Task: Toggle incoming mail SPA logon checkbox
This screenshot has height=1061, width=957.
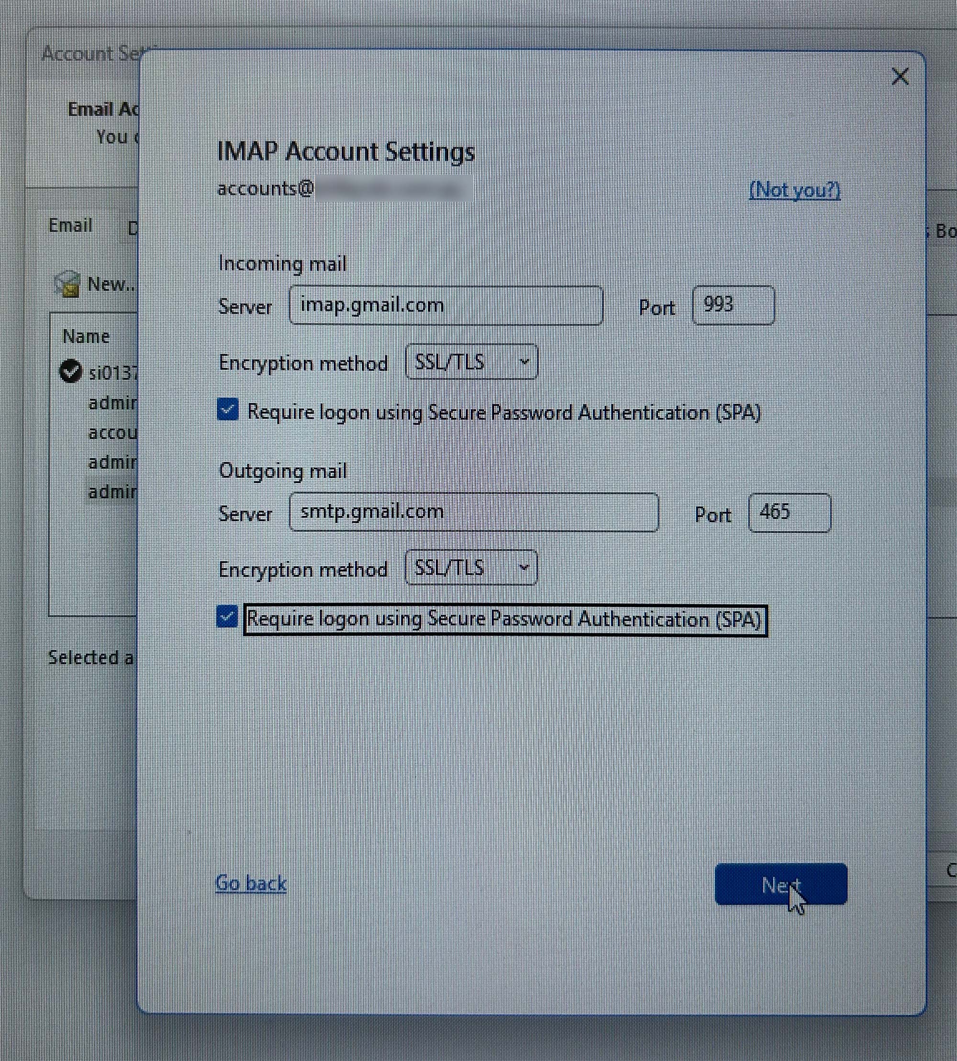Action: pyautogui.click(x=228, y=410)
